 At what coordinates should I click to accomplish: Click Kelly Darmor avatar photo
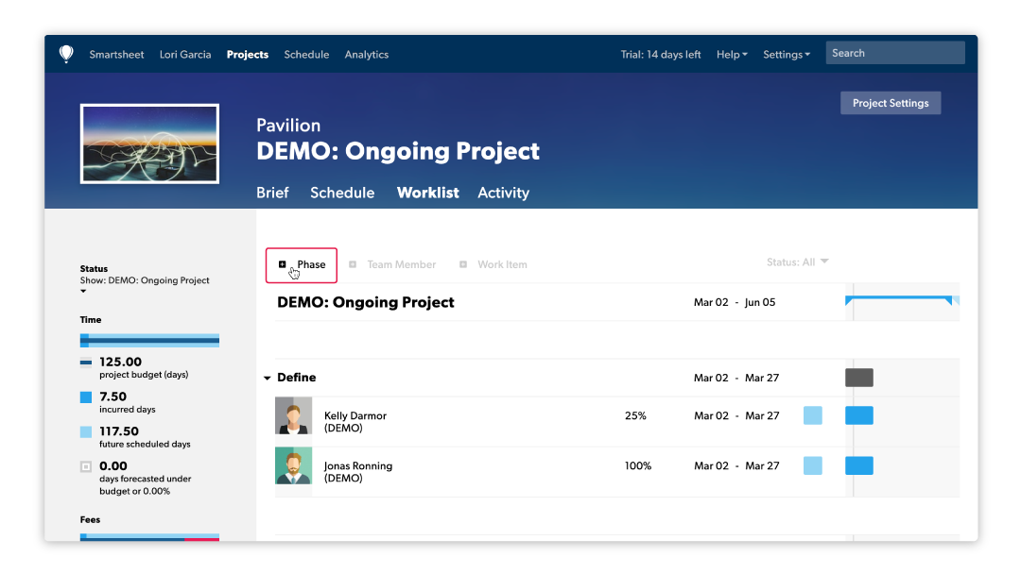294,415
